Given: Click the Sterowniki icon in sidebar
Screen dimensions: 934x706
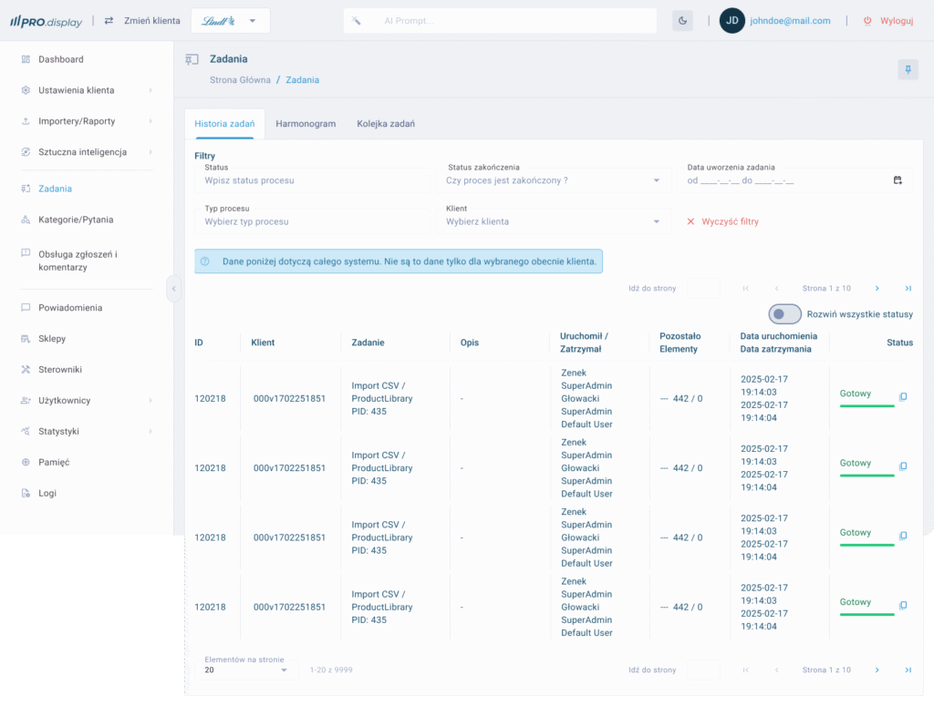Looking at the screenshot, I should (26, 370).
